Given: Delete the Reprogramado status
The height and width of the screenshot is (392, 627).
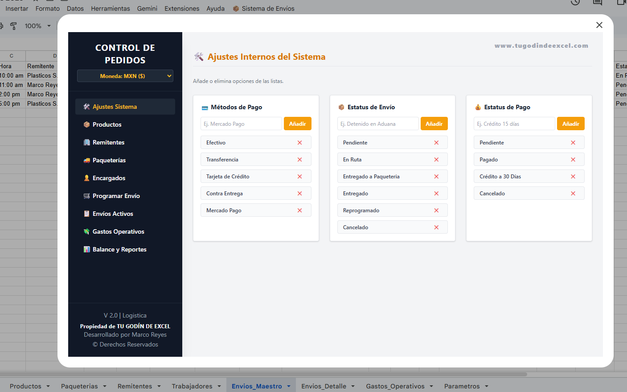Looking at the screenshot, I should click(436, 210).
